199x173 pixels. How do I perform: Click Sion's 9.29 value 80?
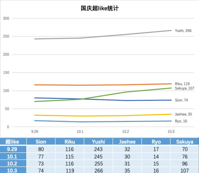pos(41,149)
